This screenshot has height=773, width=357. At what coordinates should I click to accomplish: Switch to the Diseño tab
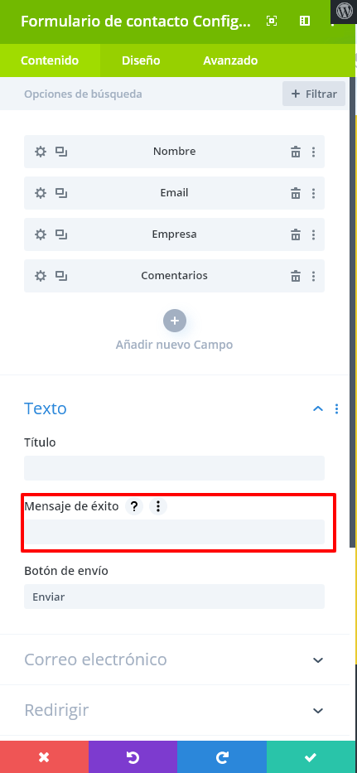pyautogui.click(x=141, y=60)
